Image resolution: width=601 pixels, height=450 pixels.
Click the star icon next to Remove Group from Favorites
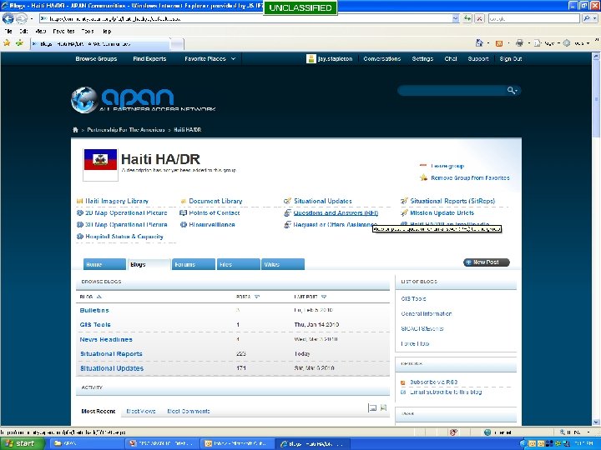(423, 177)
